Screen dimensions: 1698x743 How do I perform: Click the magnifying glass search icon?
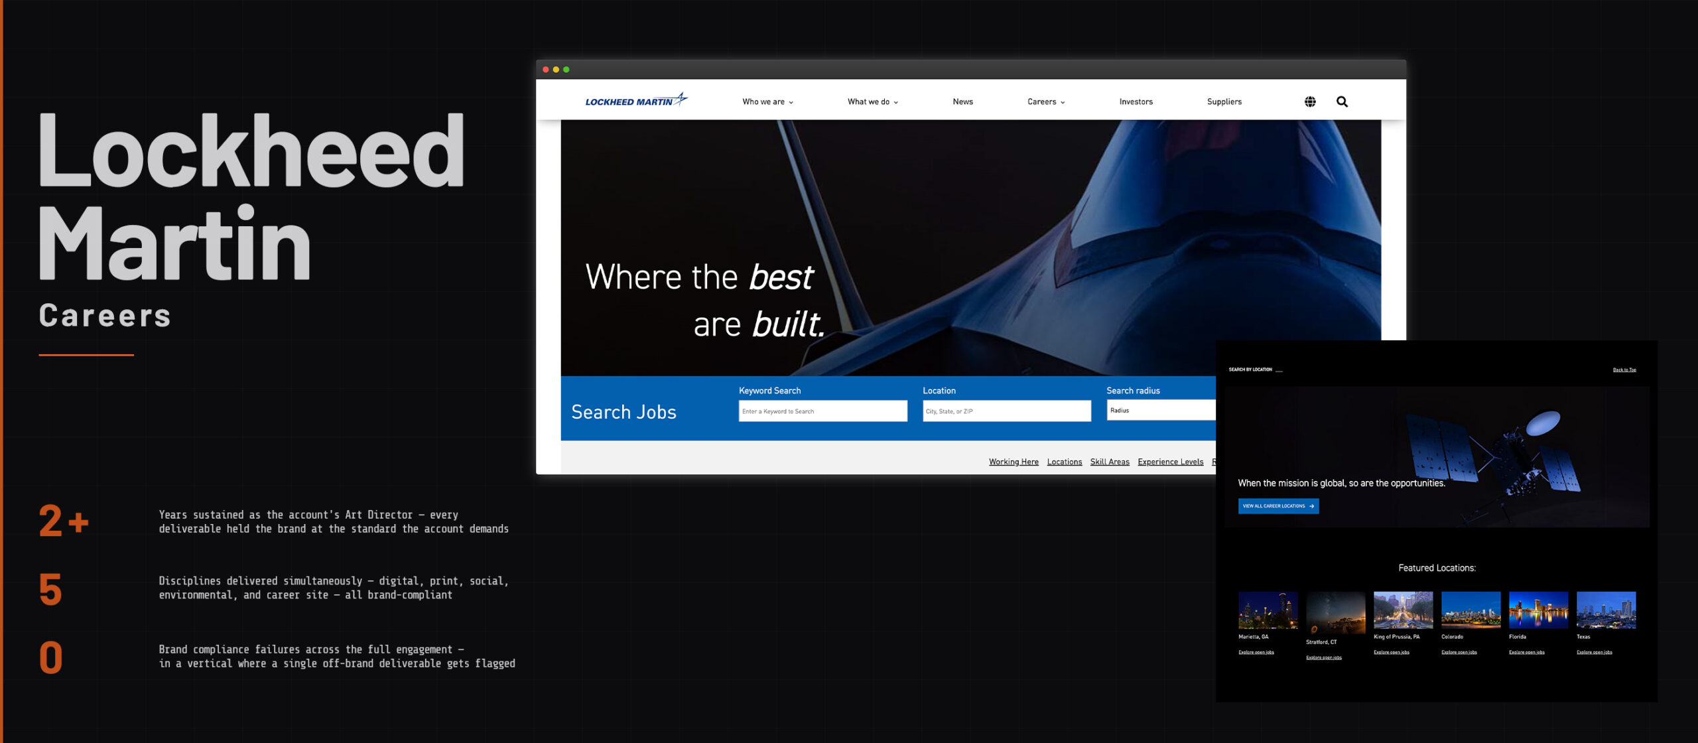1342,101
